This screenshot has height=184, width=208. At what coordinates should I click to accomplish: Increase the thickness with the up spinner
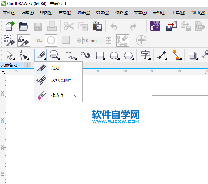pos(109,39)
